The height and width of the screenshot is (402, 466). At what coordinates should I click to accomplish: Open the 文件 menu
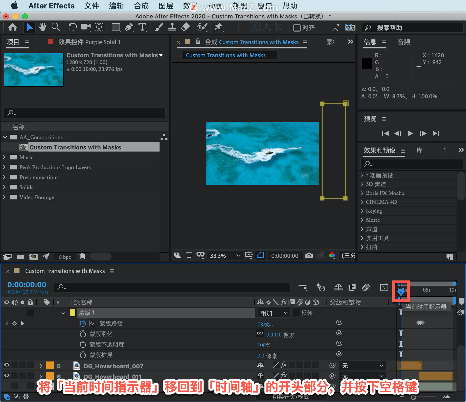[92, 6]
